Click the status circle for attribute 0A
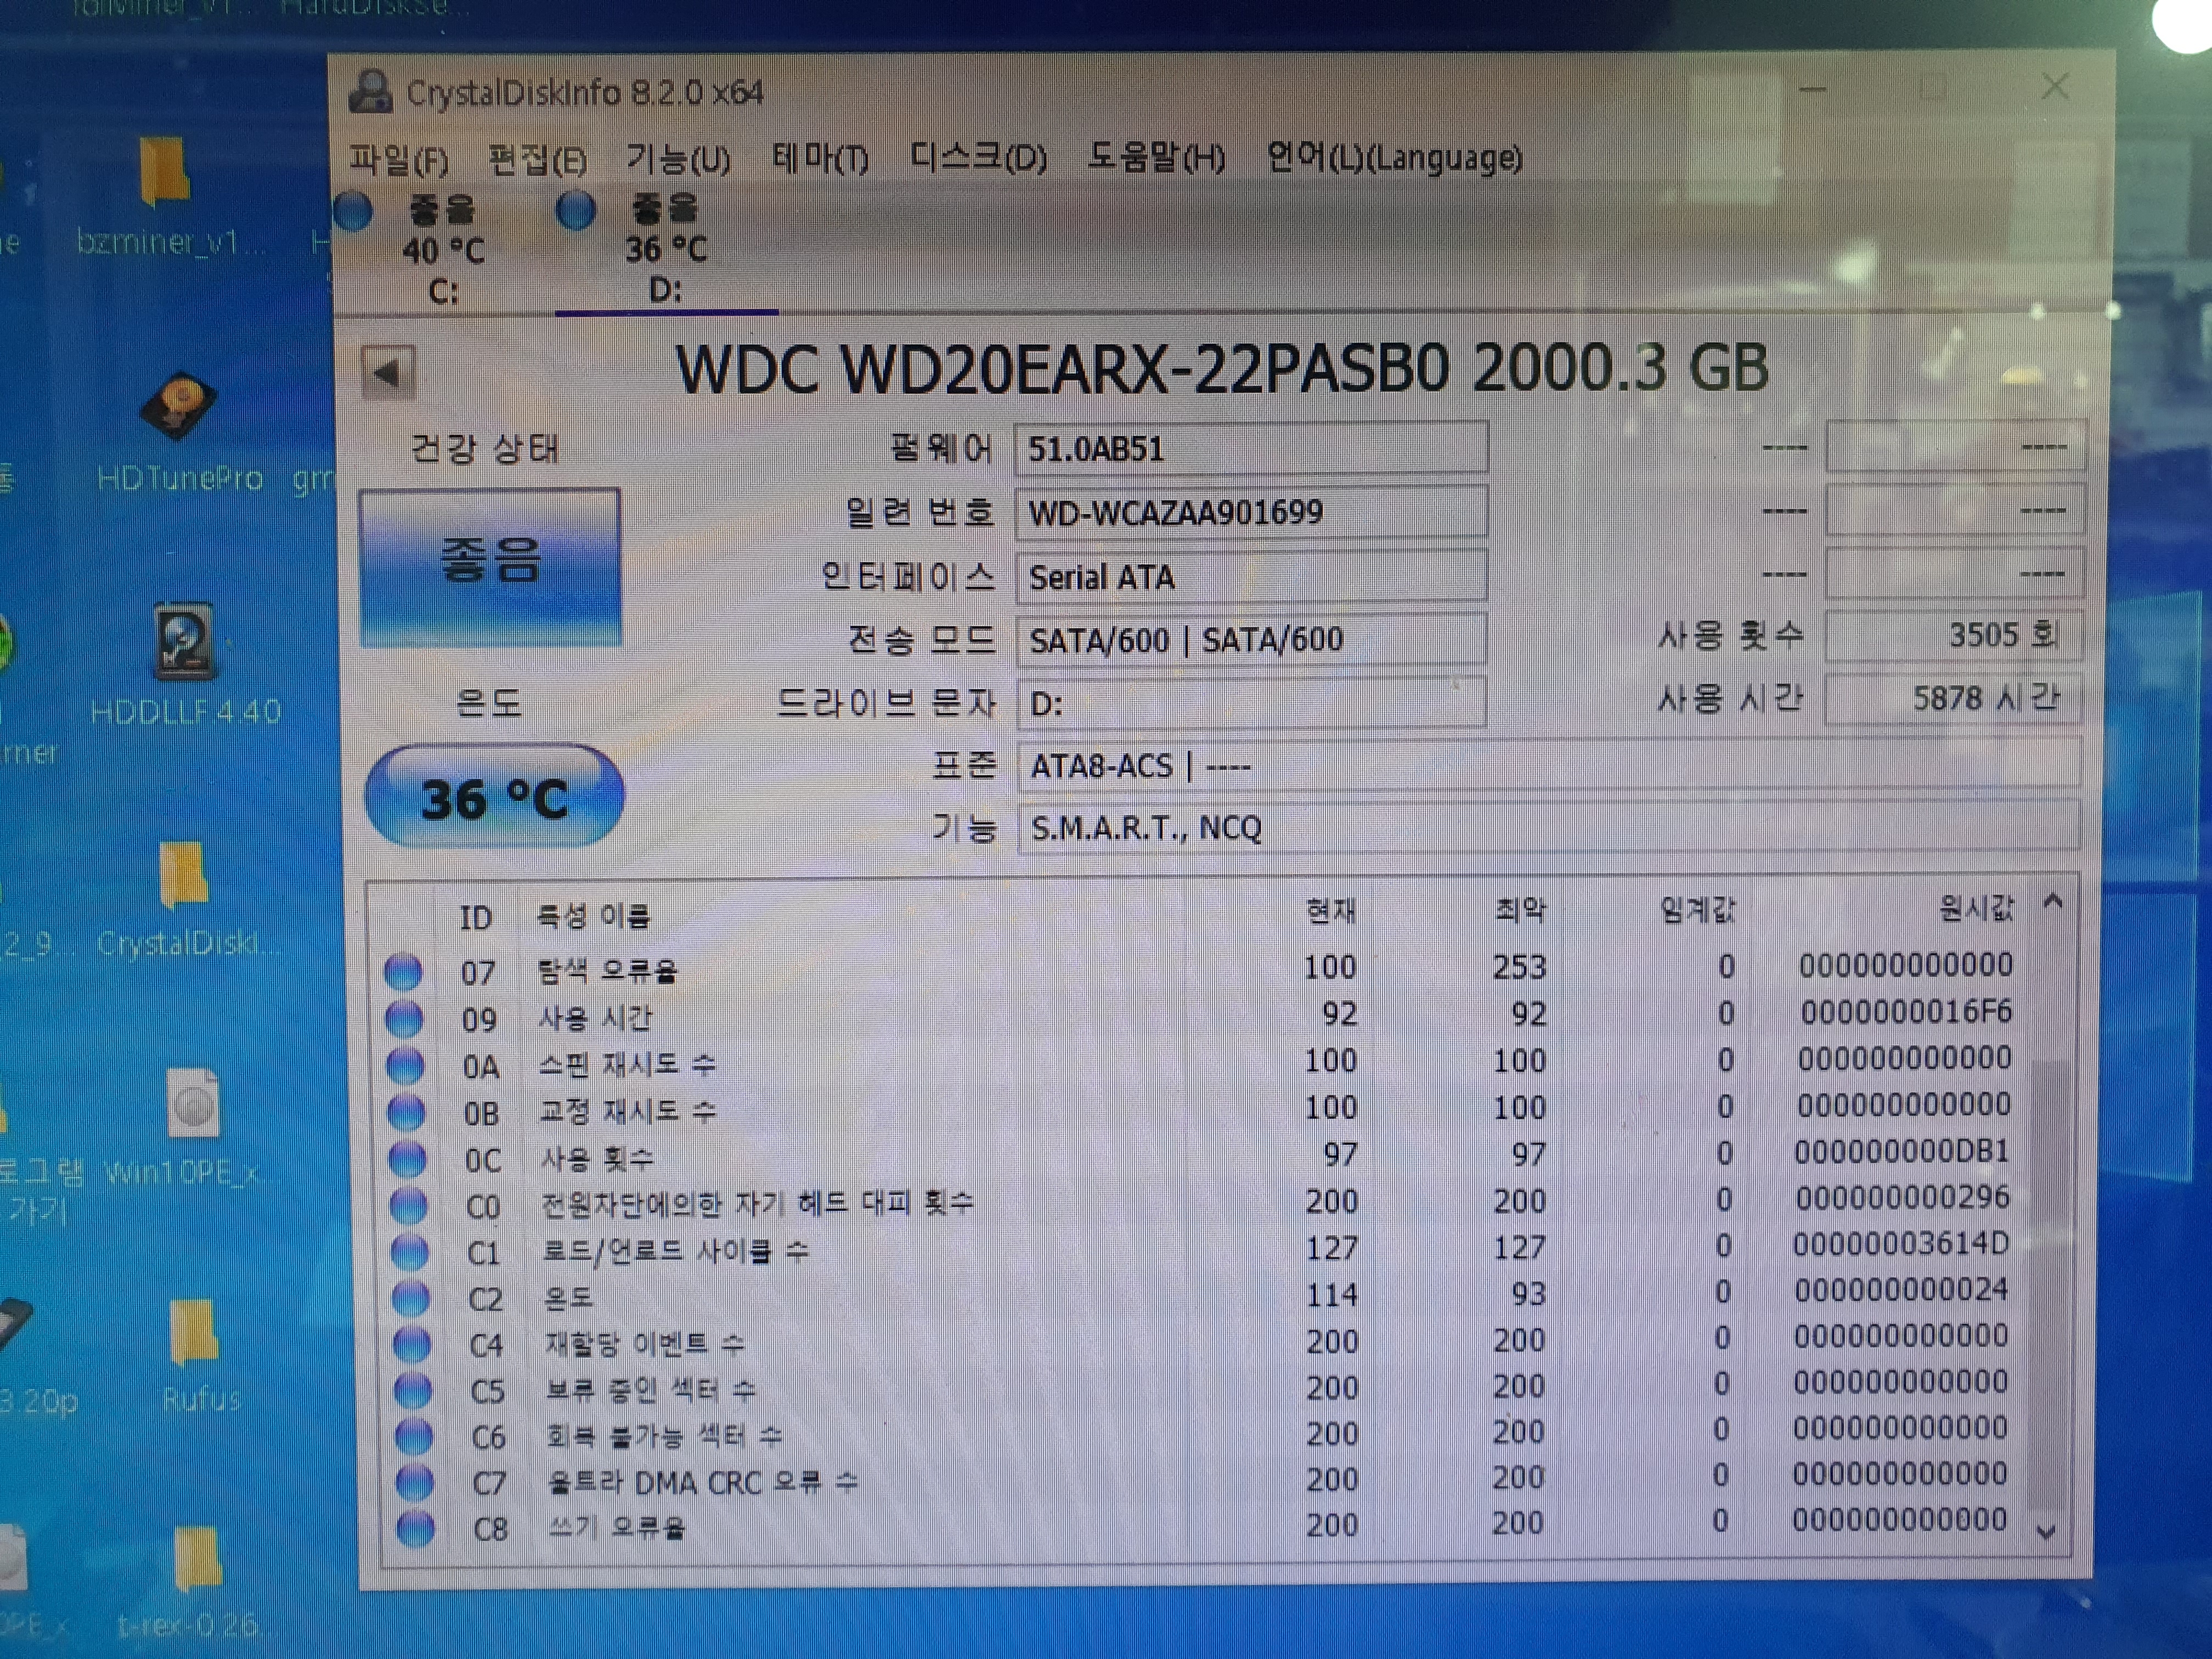Screen dimensions: 2212x1659 (406, 1066)
